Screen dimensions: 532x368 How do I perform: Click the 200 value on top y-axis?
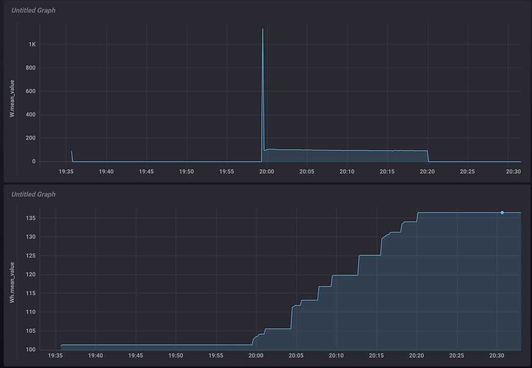pyautogui.click(x=31, y=138)
